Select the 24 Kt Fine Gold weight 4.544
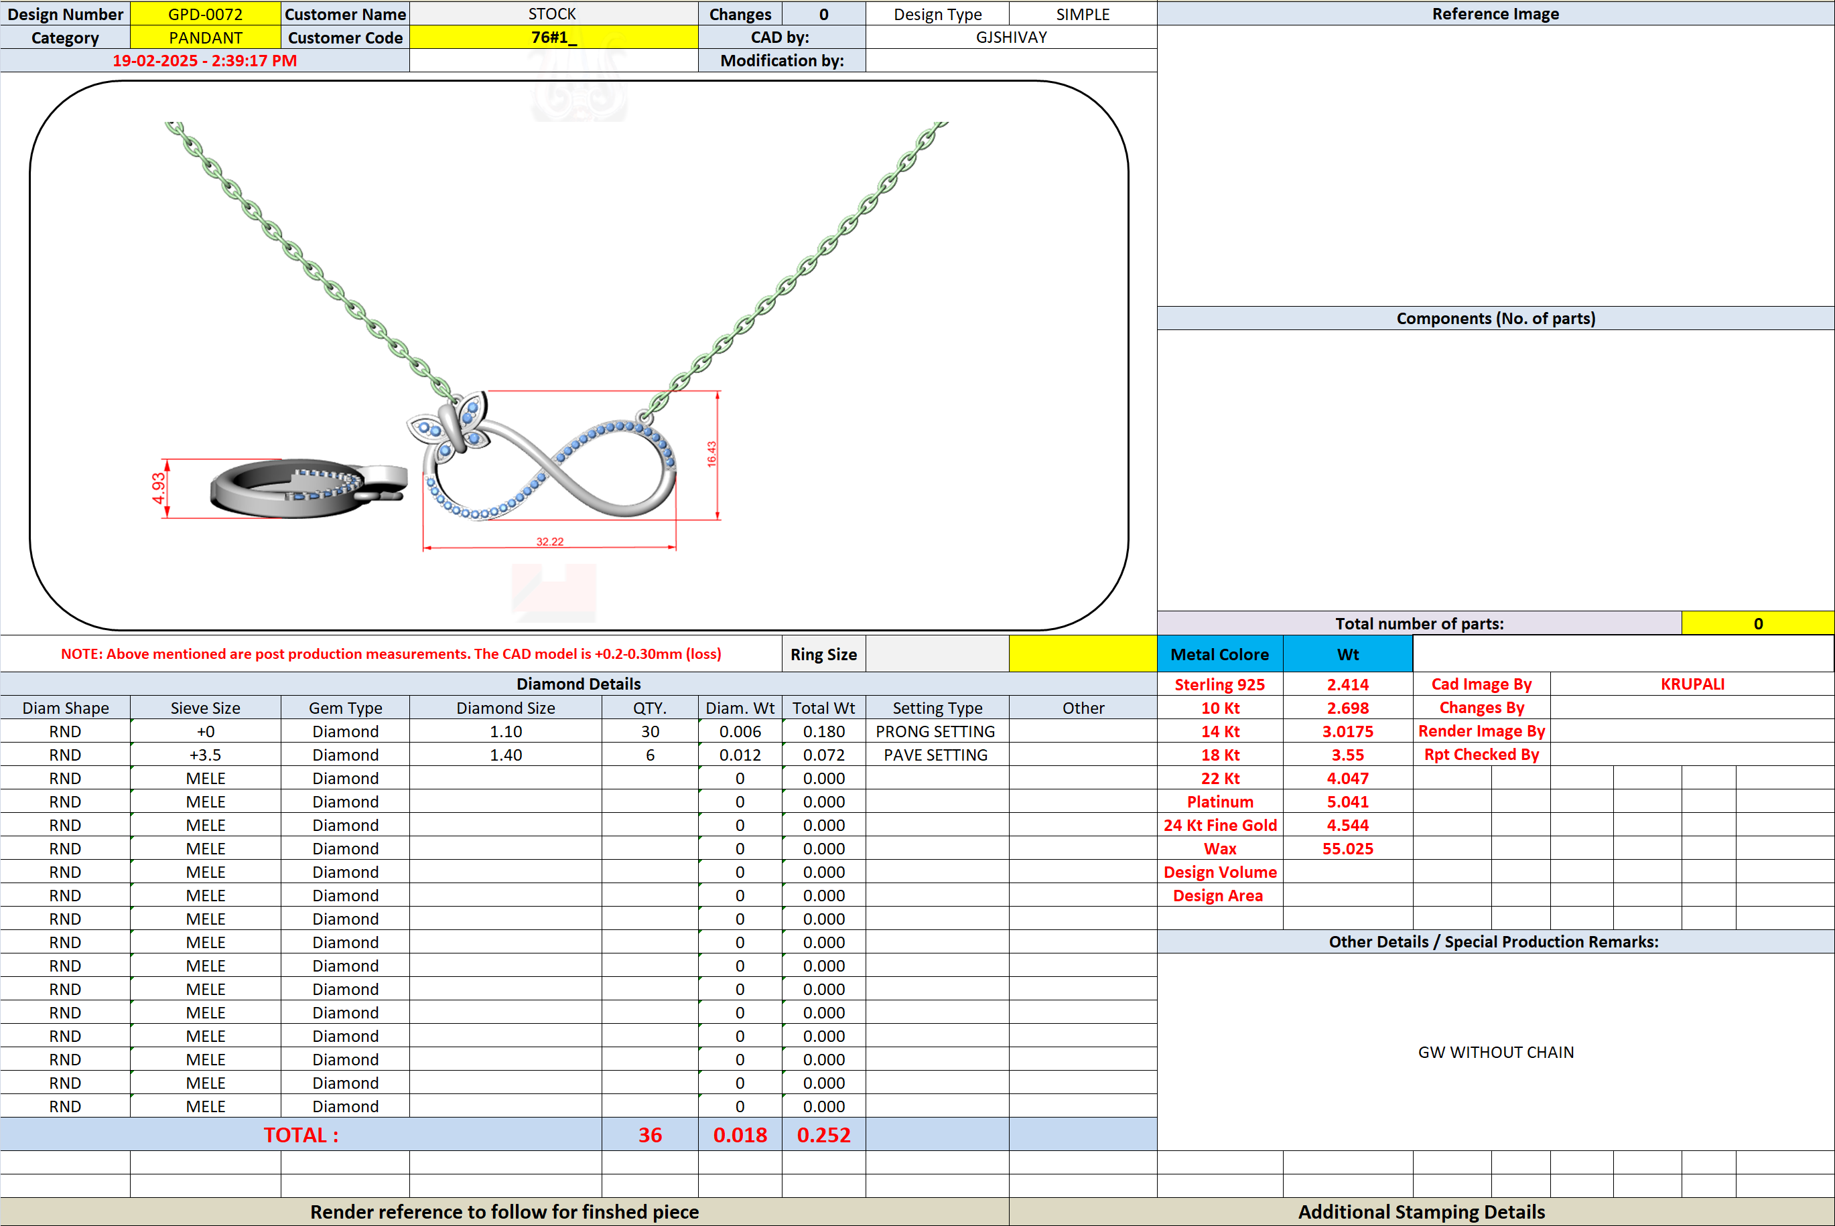 tap(1348, 825)
